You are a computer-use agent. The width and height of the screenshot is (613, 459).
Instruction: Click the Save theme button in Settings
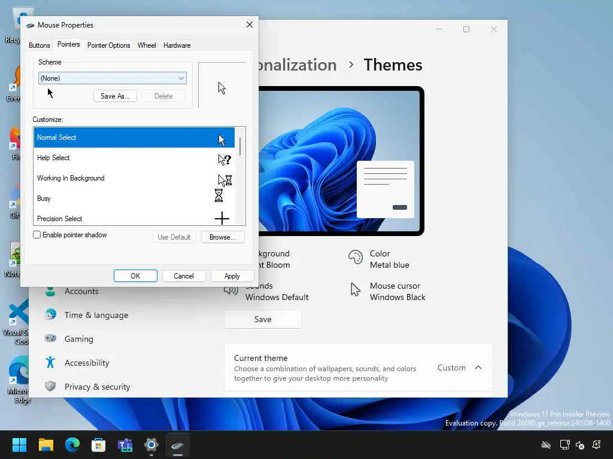[x=263, y=319]
